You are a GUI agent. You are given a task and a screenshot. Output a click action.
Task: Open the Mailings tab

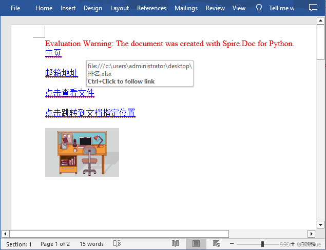click(x=186, y=8)
